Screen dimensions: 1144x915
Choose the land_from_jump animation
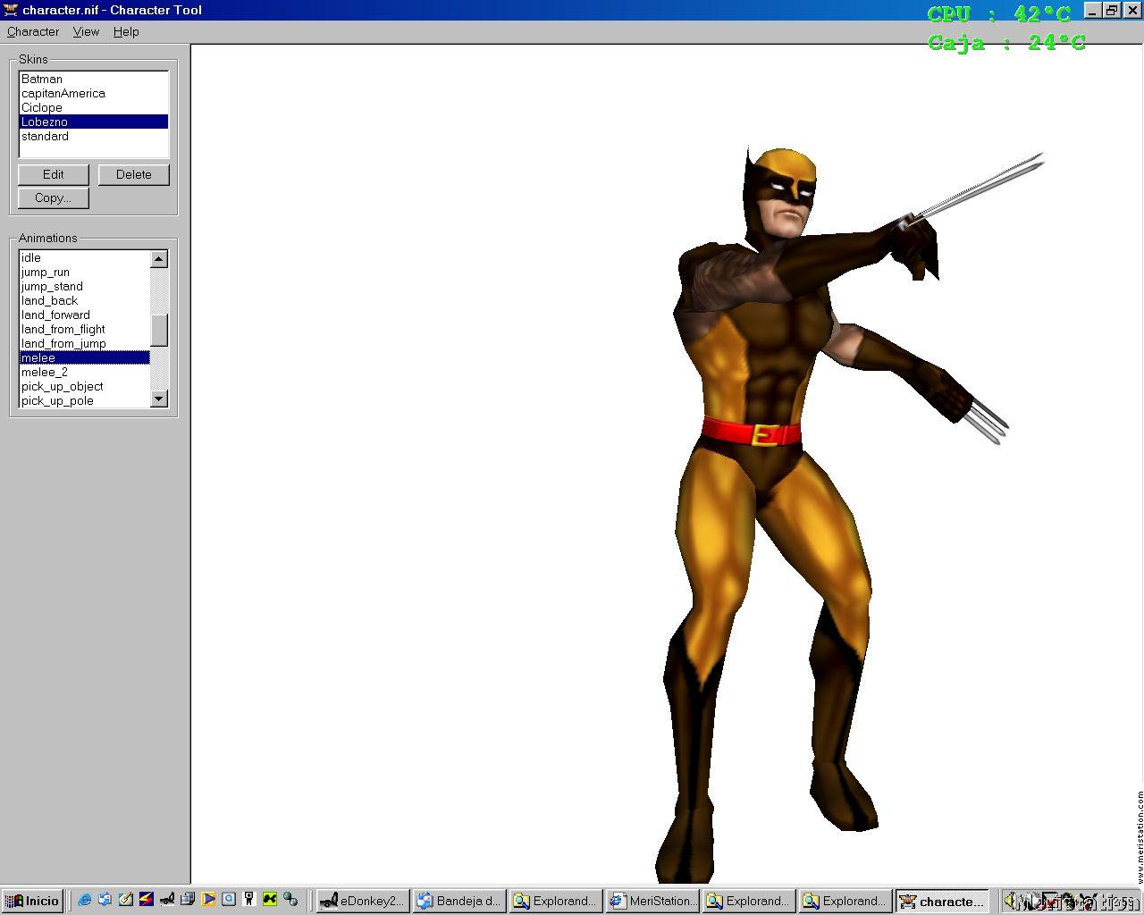[x=85, y=343]
